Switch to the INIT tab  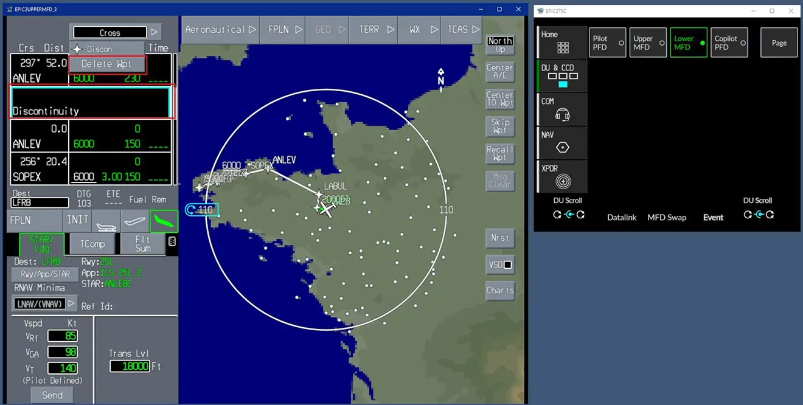[x=77, y=221]
